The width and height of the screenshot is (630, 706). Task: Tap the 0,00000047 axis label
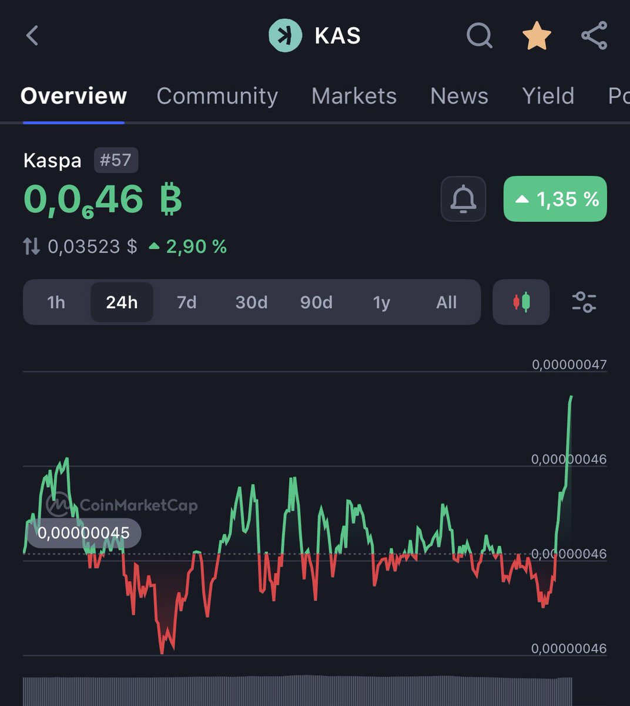pyautogui.click(x=569, y=364)
